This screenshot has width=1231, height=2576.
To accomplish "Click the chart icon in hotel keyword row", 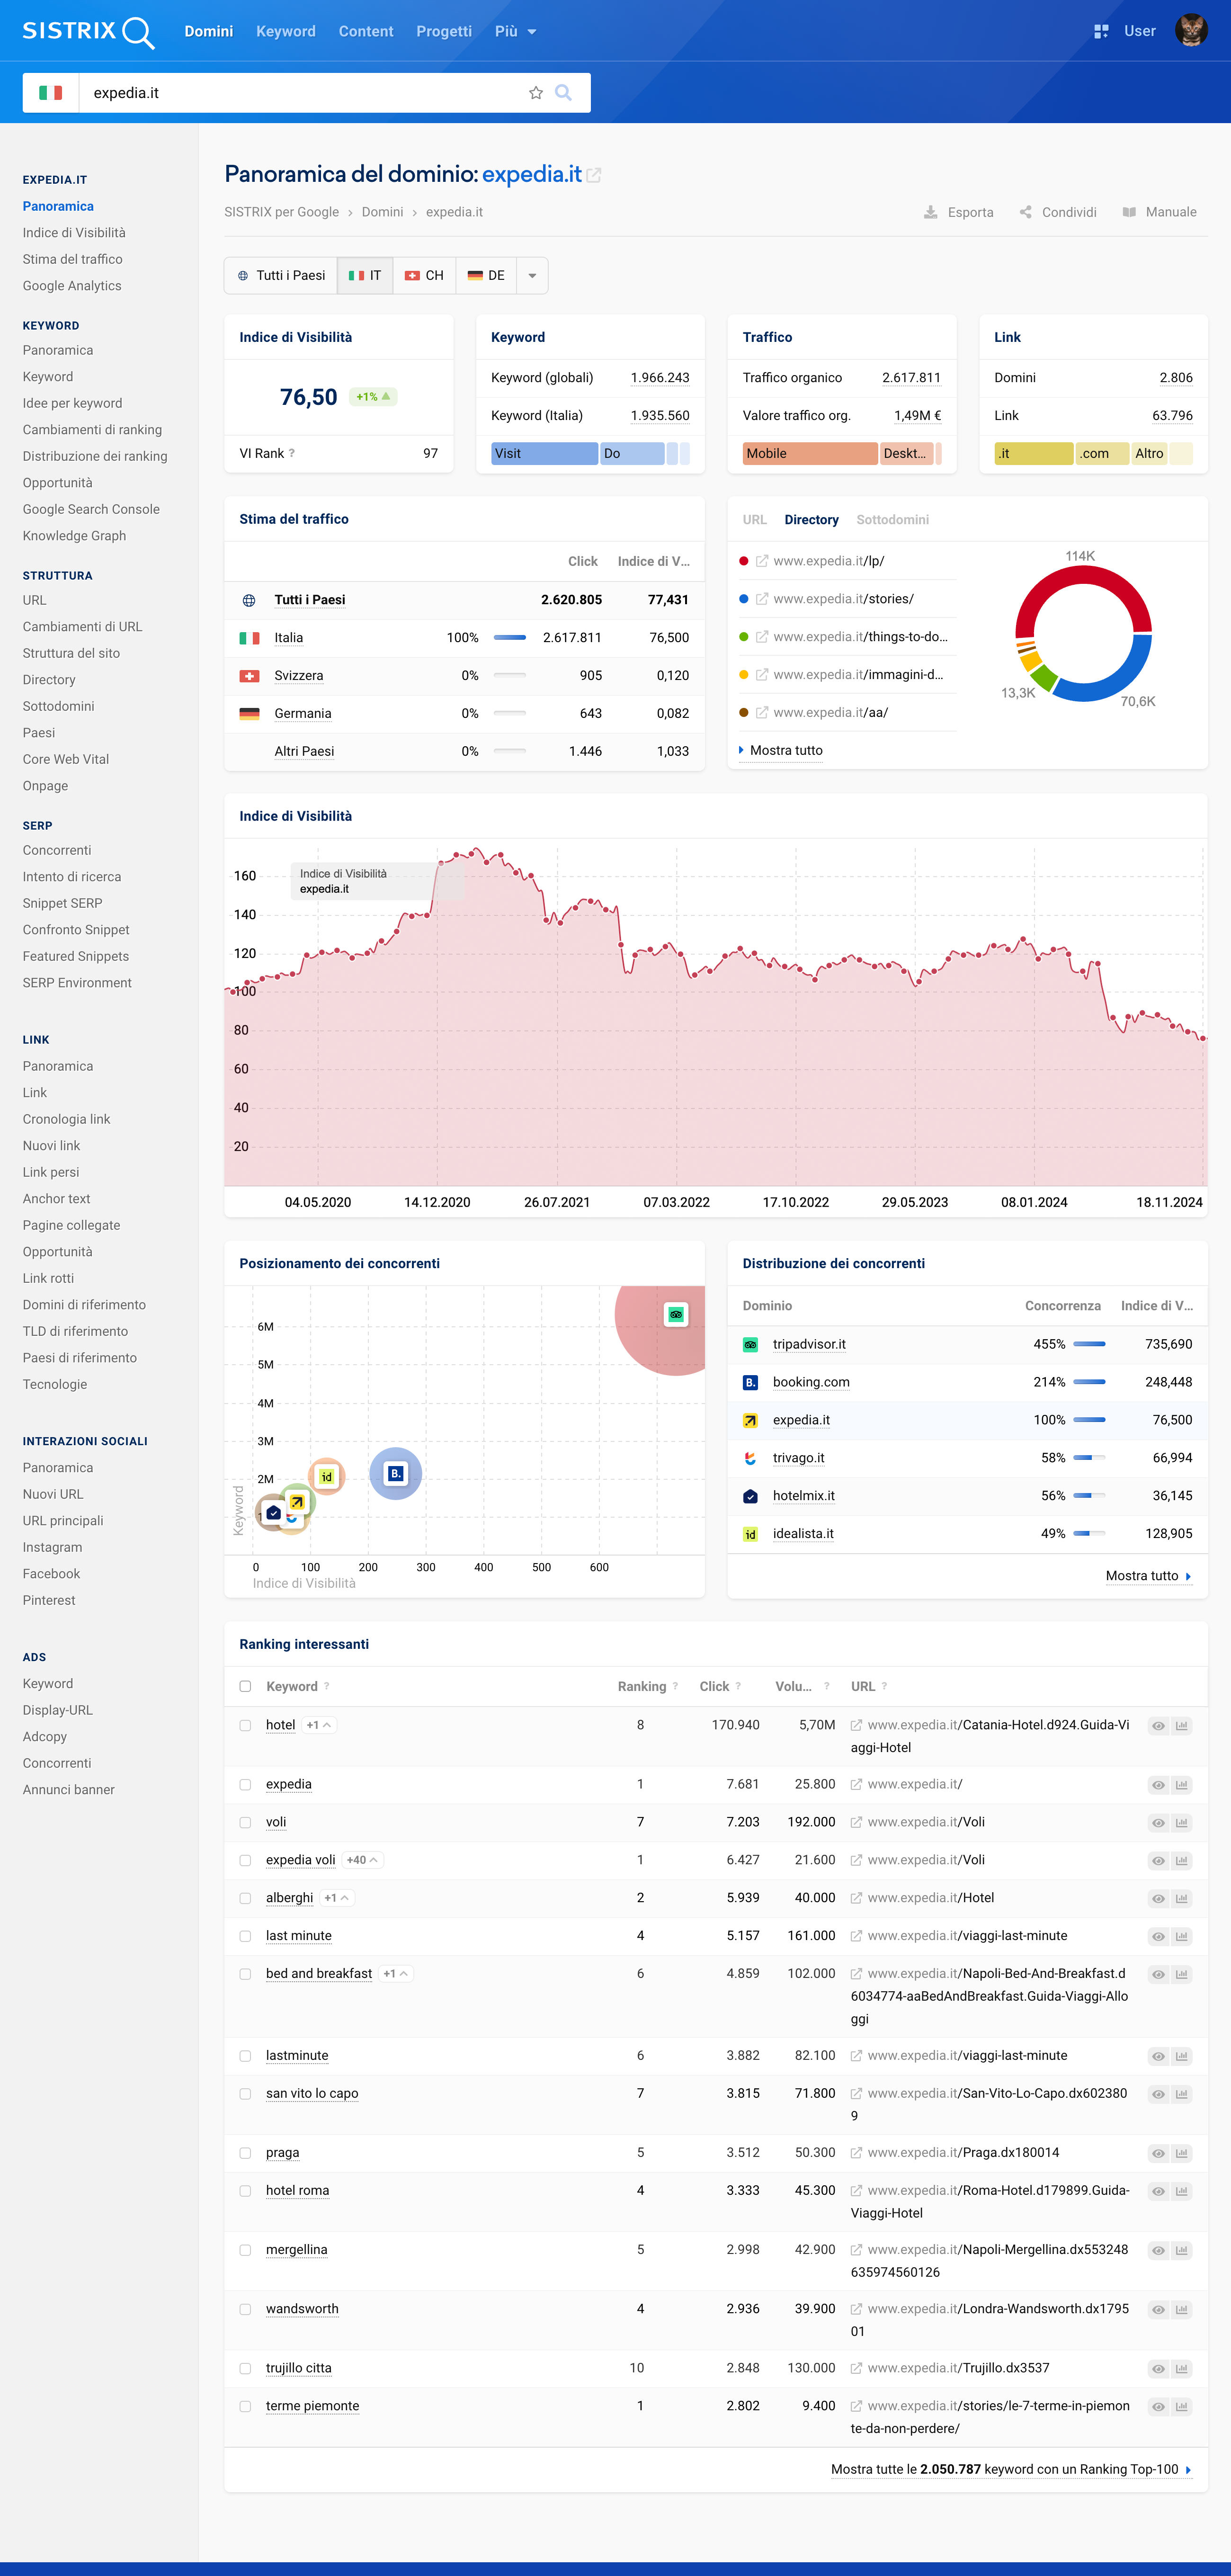I will point(1182,1725).
